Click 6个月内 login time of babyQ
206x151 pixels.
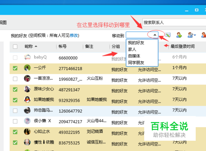tap(180, 57)
